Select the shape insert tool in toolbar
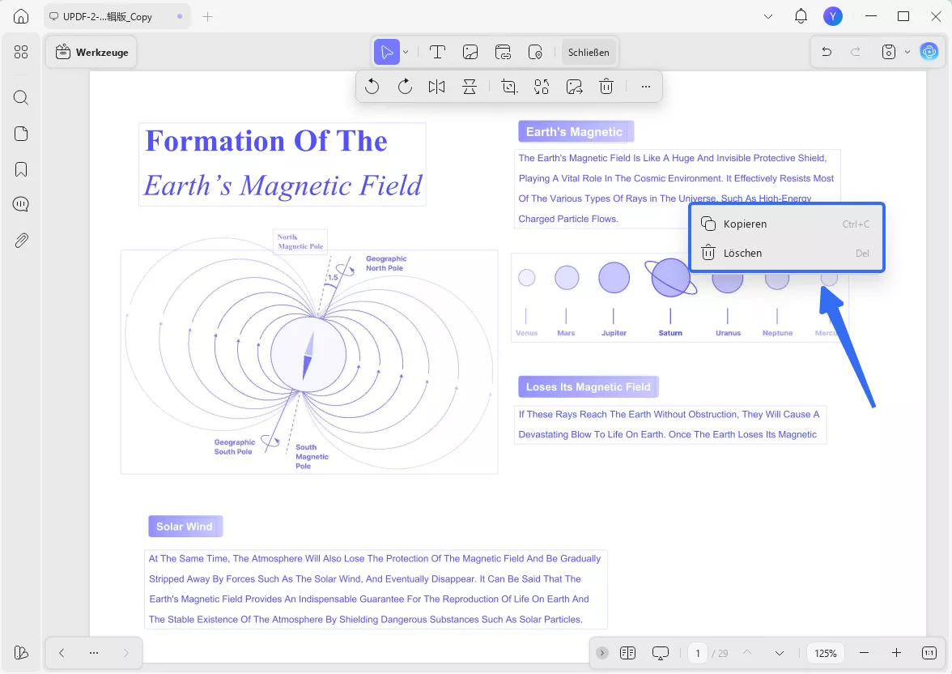Image resolution: width=952 pixels, height=674 pixels. (x=536, y=53)
